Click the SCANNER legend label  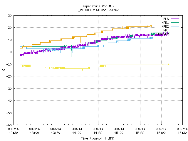coord(162,34)
